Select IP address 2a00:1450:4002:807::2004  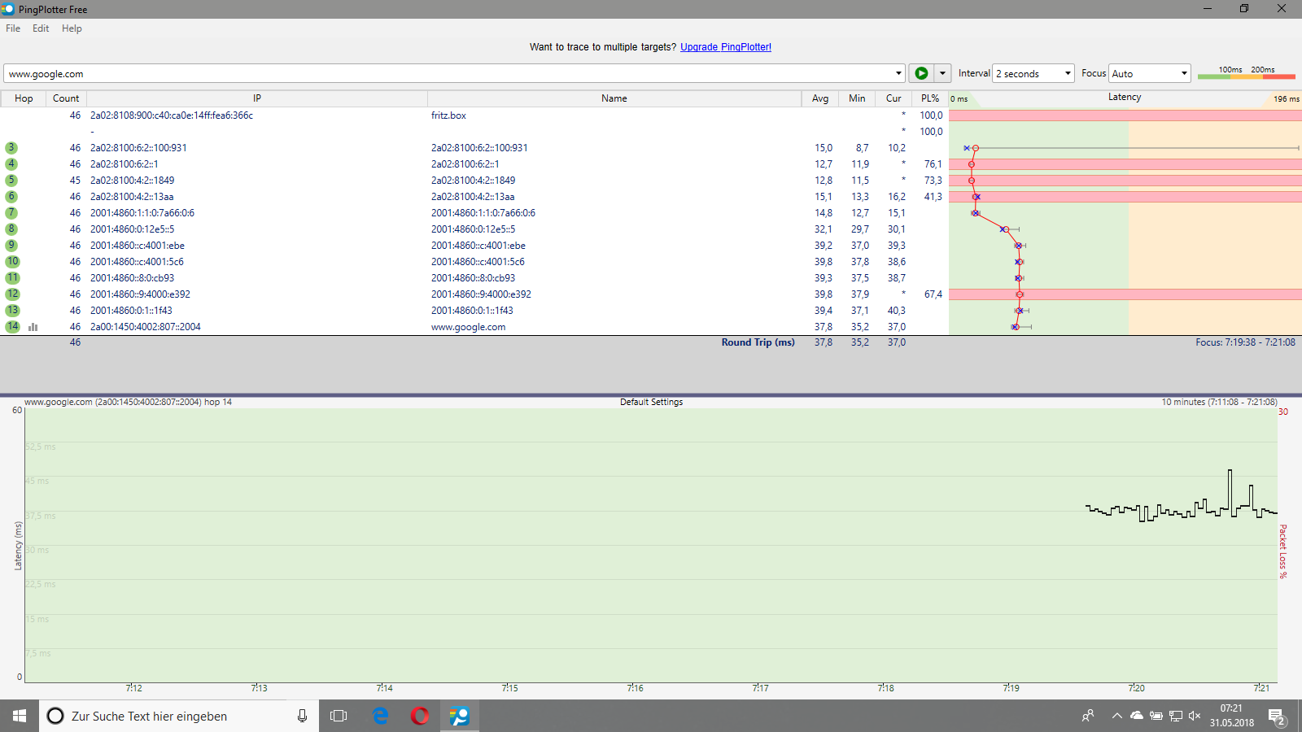146,327
